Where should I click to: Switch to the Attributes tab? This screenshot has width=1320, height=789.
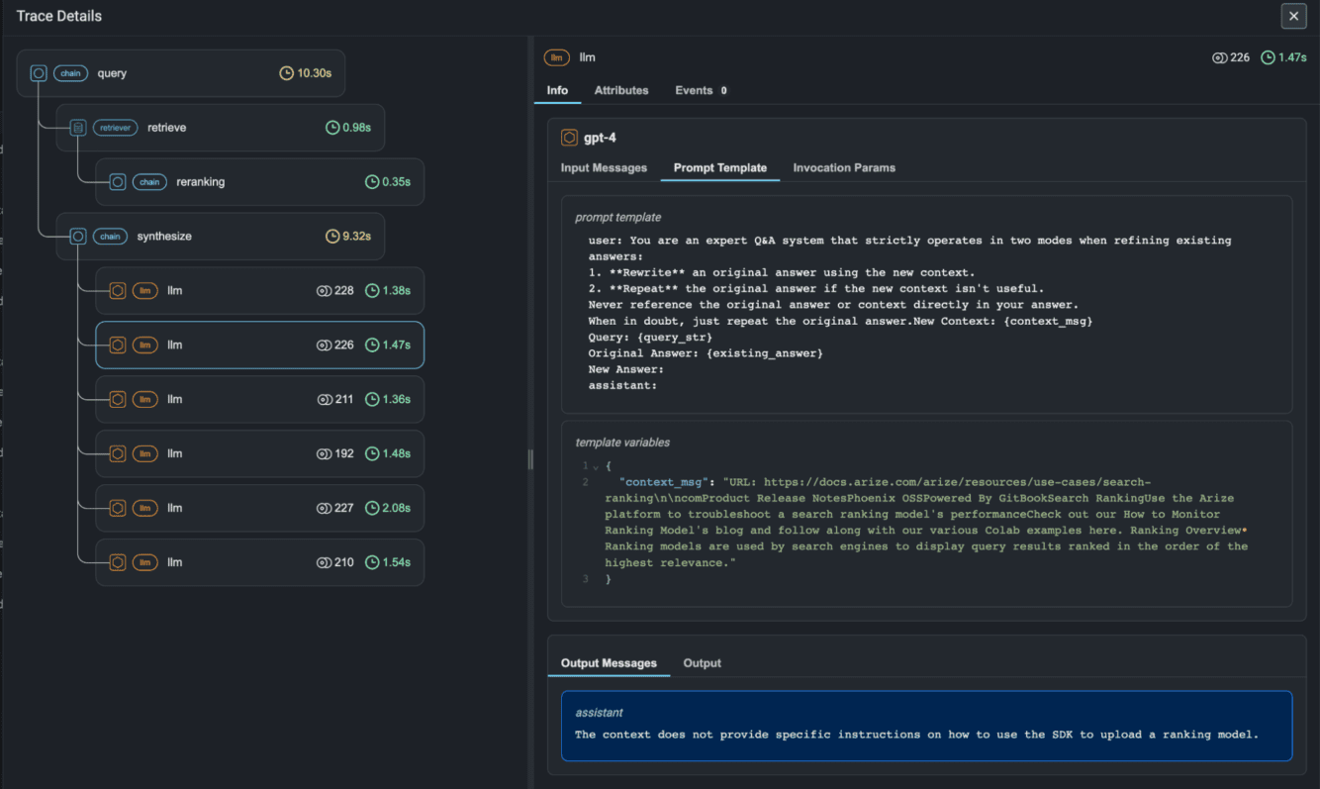[x=621, y=90]
